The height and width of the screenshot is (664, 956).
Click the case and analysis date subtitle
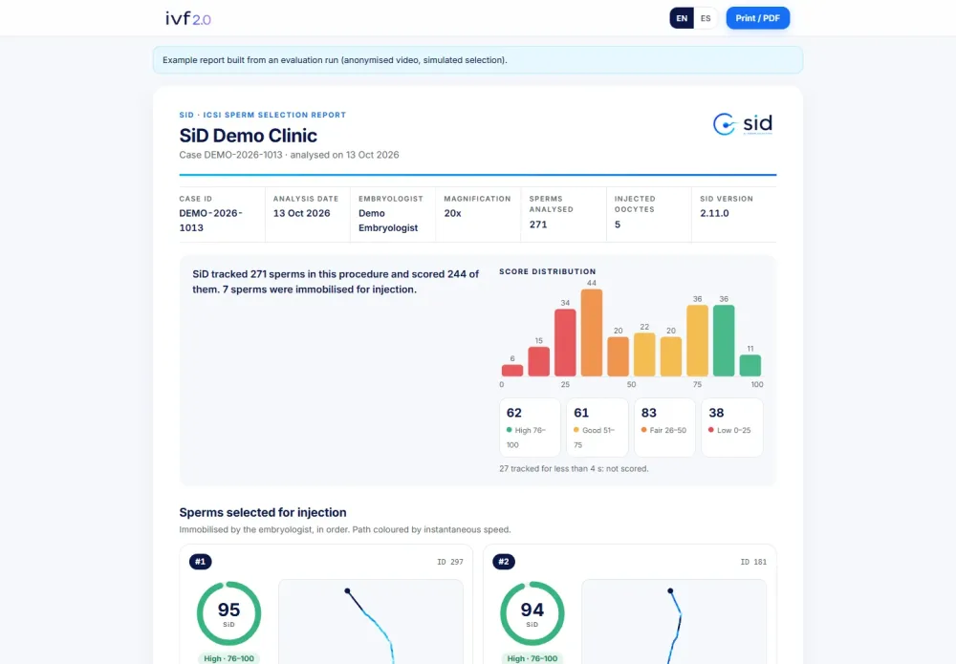pyautogui.click(x=289, y=155)
